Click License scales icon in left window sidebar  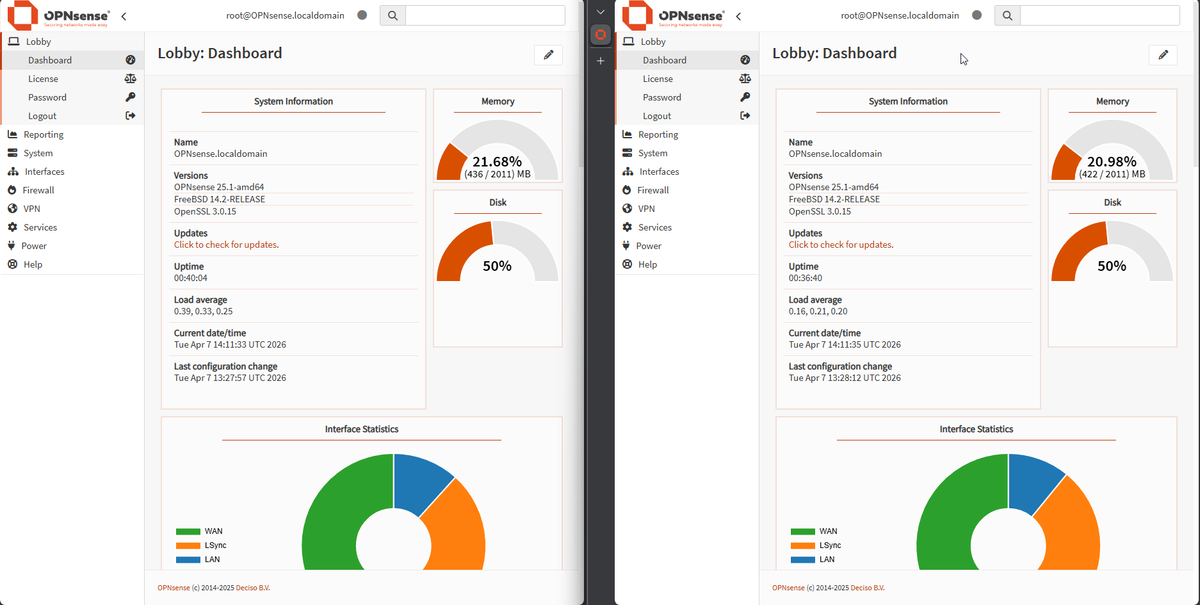coord(131,79)
